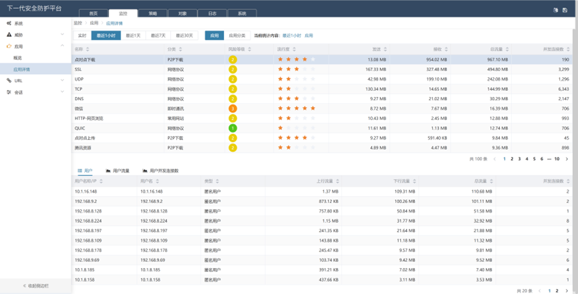The width and height of the screenshot is (578, 294).
Task: Click the warning triangle icon beside 威胁
Action: (9, 35)
